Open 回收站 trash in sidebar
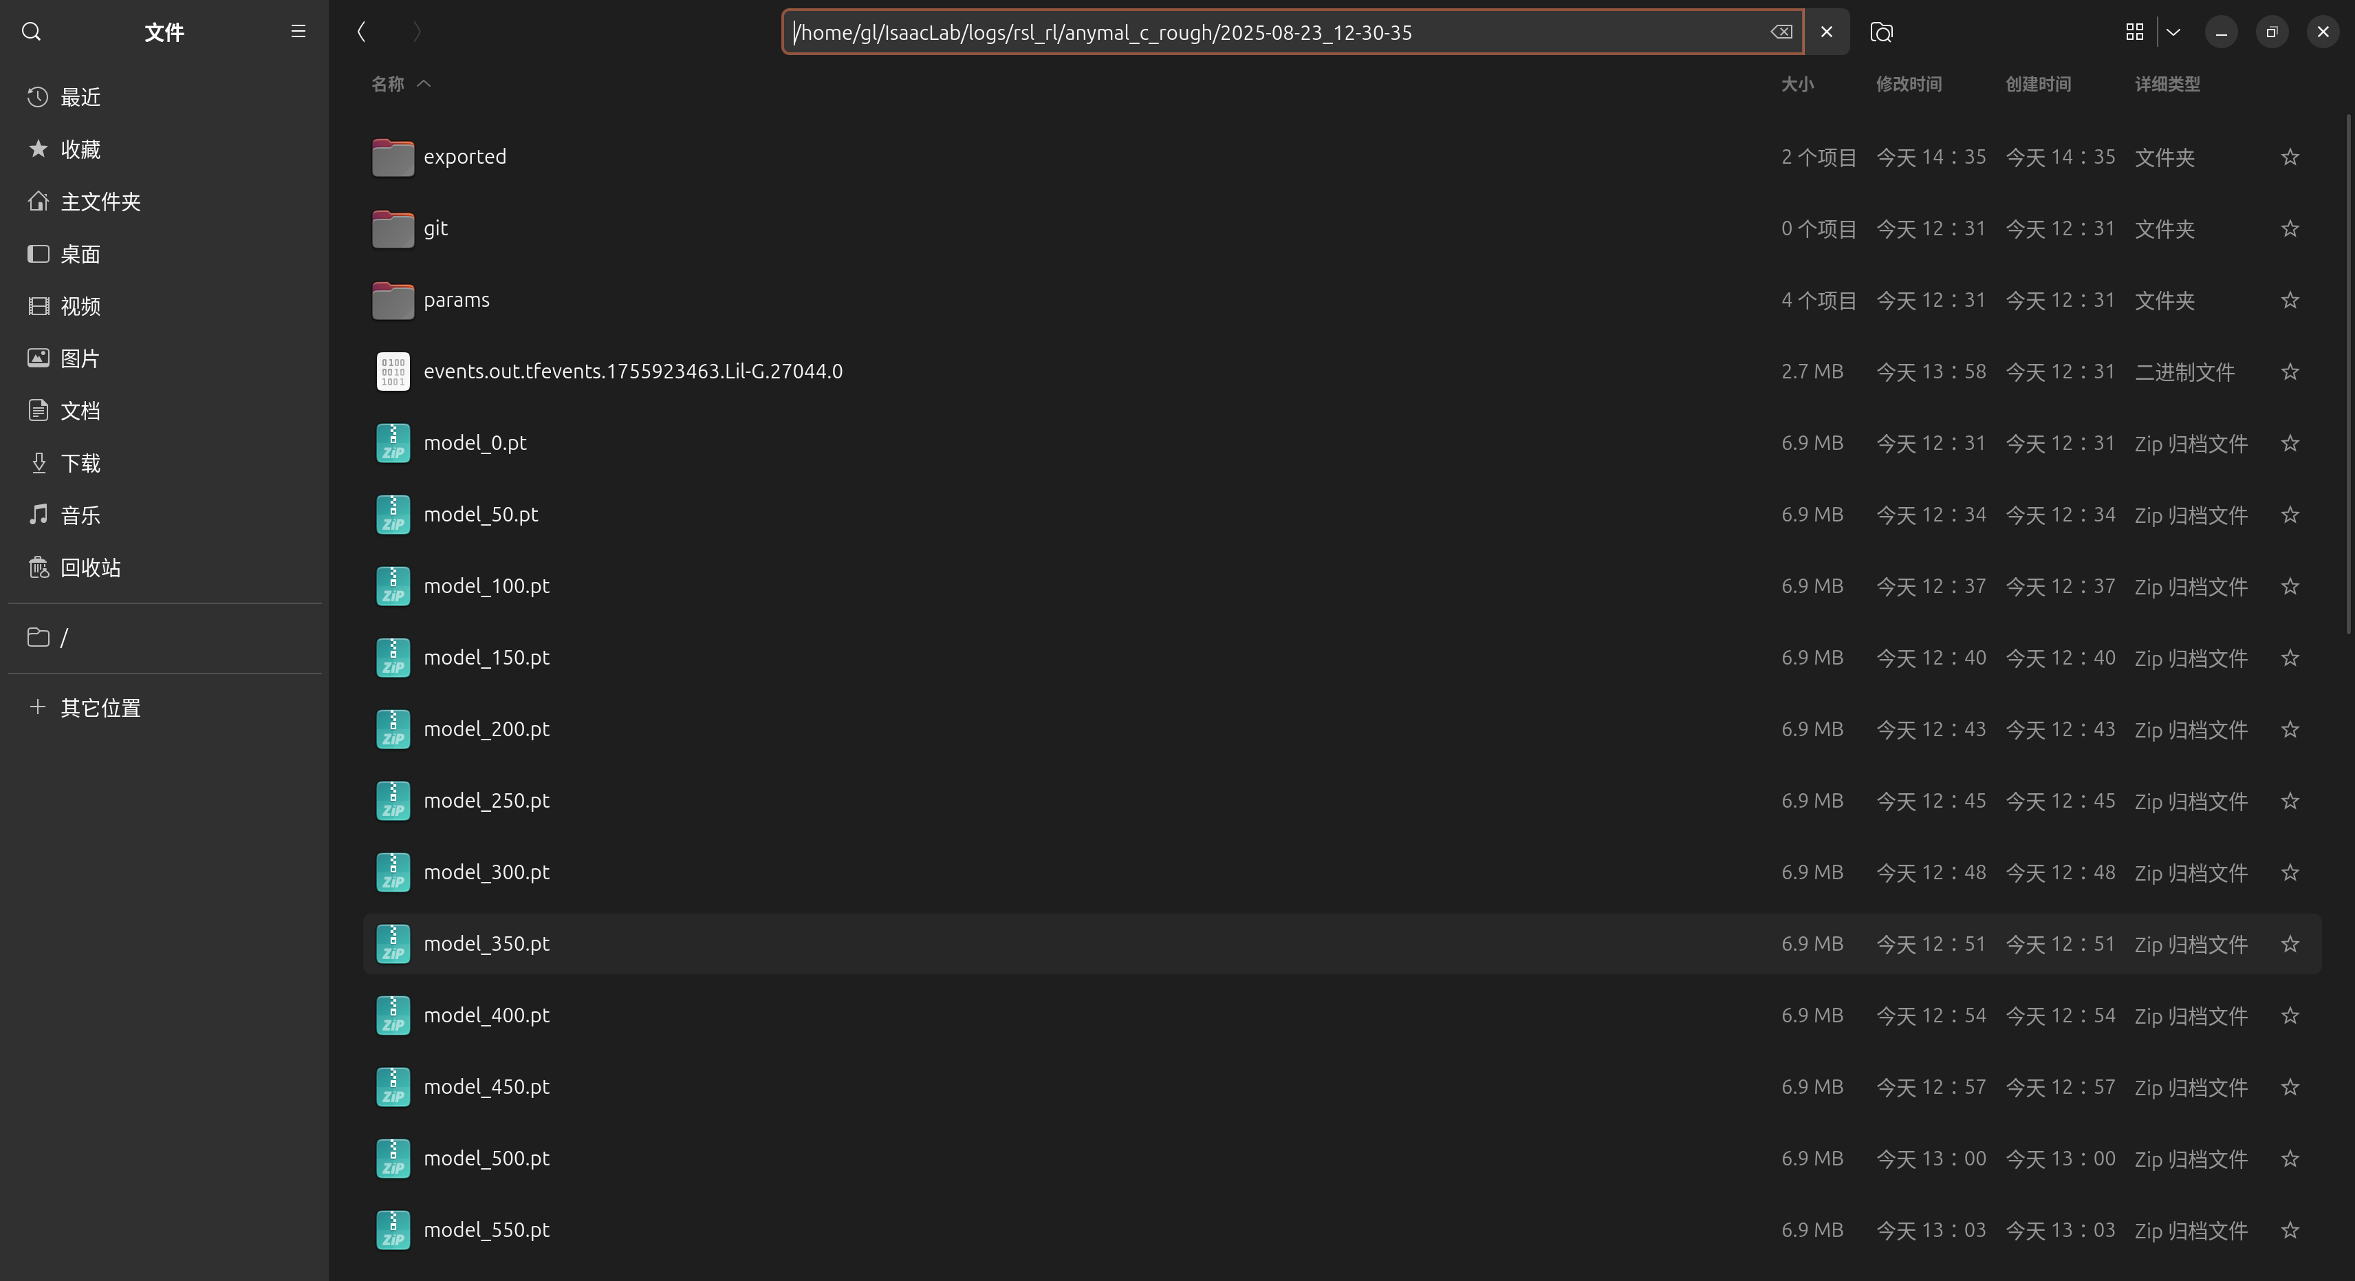 (91, 567)
